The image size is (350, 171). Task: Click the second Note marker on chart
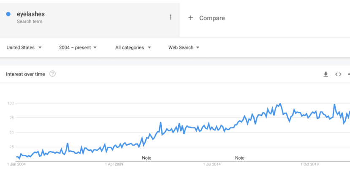pos(240,158)
